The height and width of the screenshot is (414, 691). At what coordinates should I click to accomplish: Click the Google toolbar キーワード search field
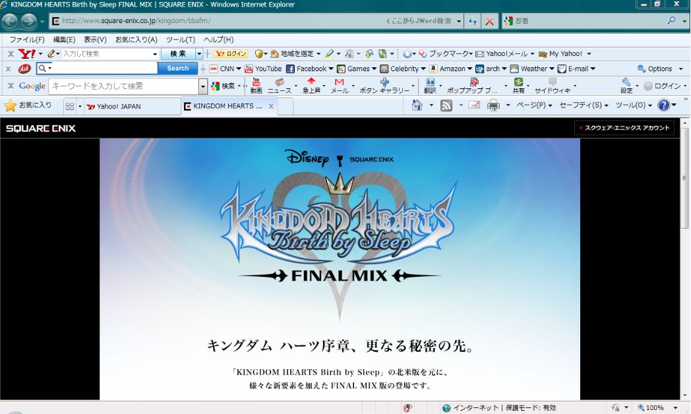(x=124, y=86)
